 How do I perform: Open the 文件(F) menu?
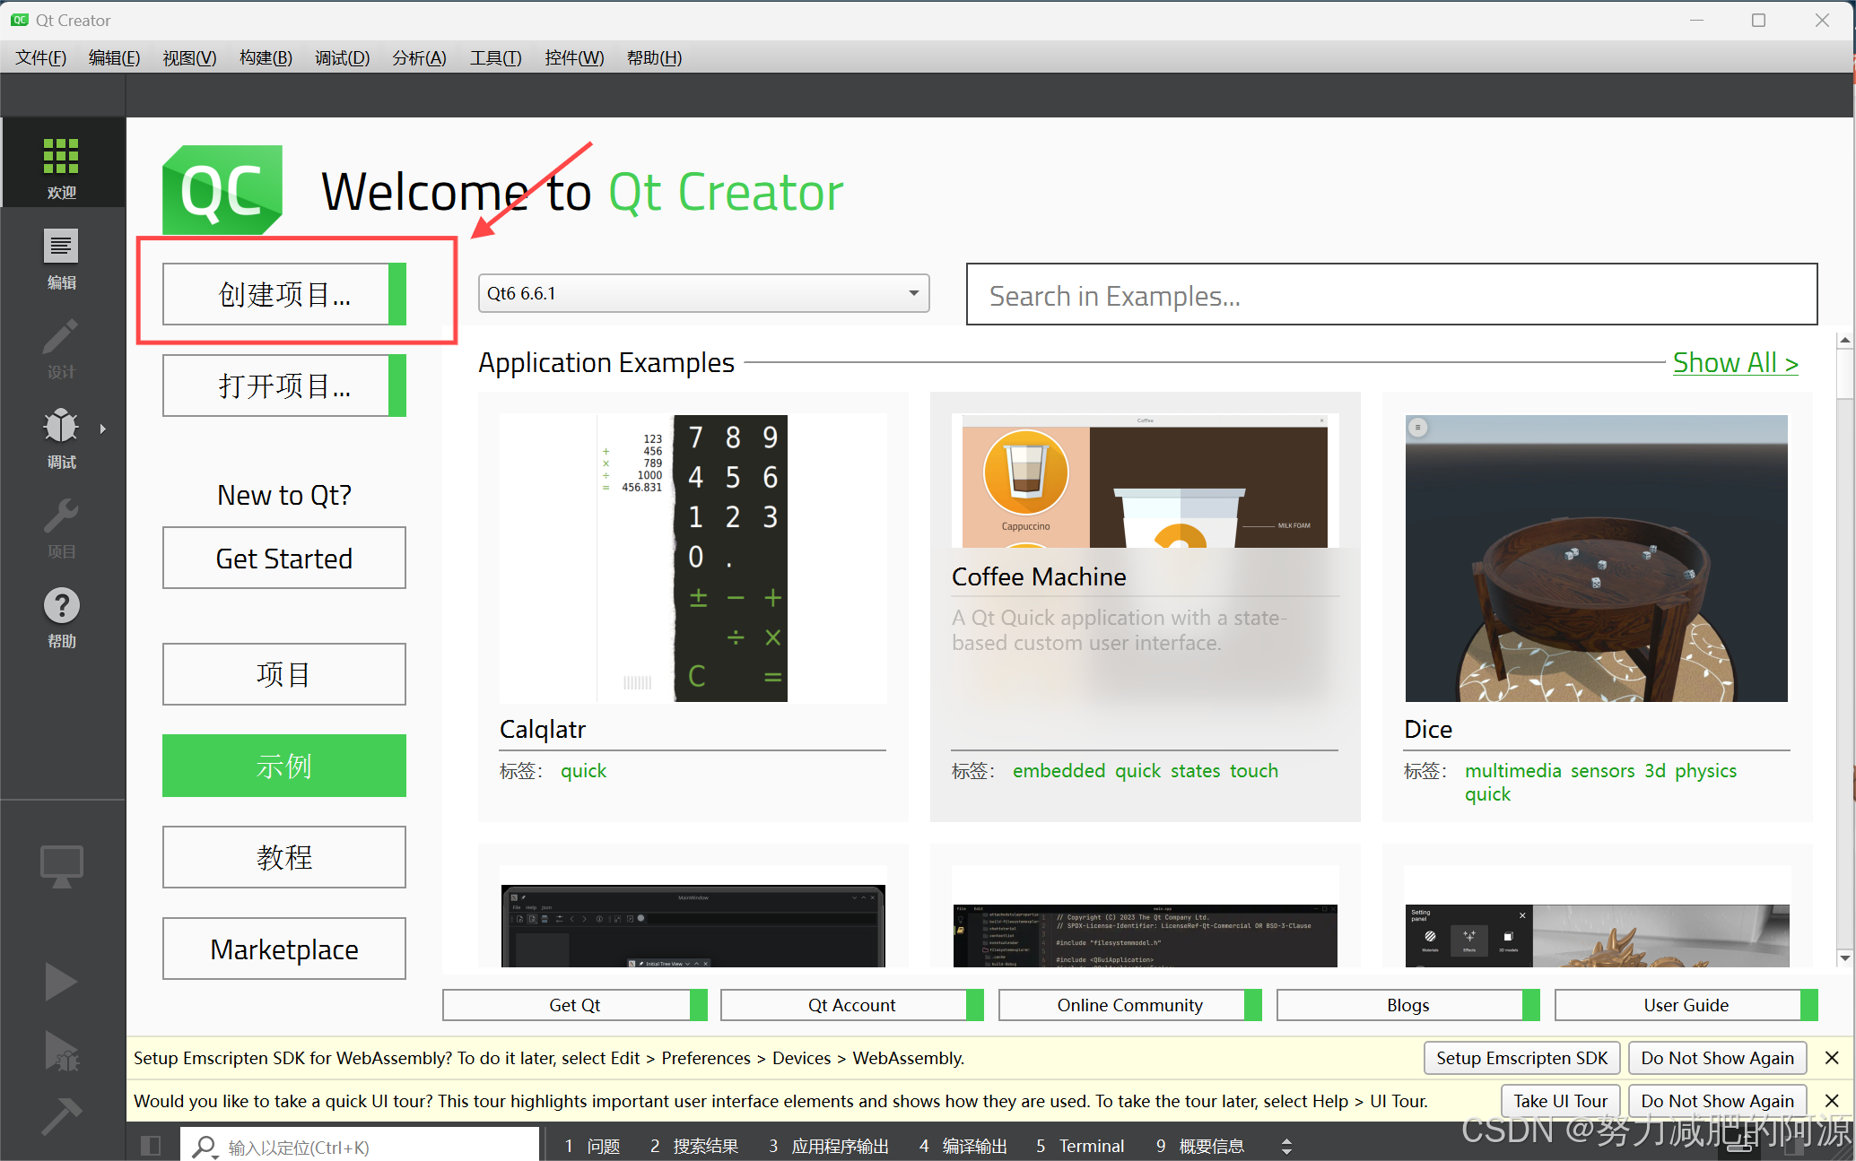point(41,57)
